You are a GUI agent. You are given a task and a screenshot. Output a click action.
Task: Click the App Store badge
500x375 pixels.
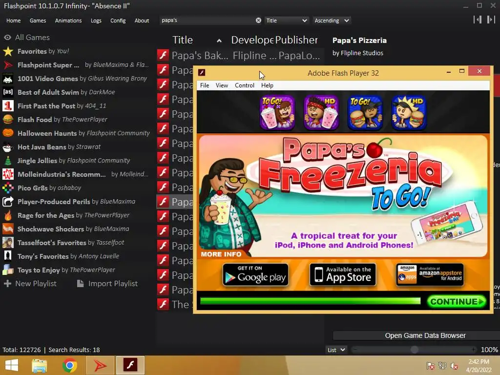click(x=343, y=274)
